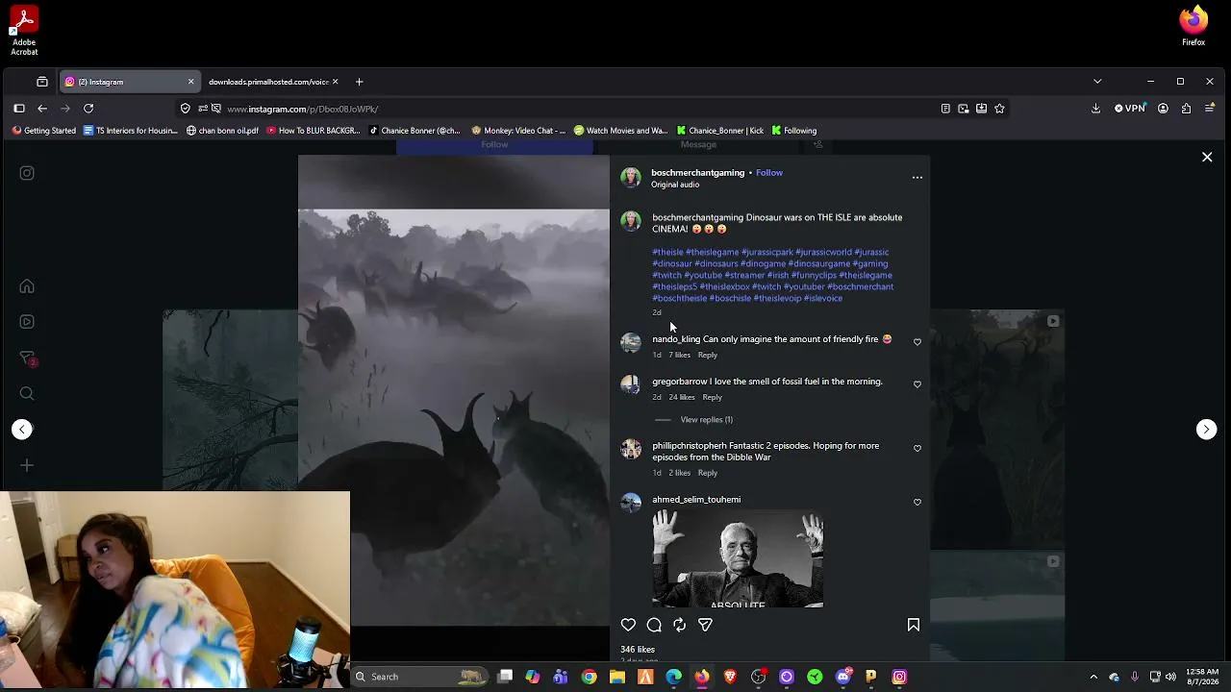
Task: Open the ABSOLUTE meme image in comments
Action: (738, 558)
